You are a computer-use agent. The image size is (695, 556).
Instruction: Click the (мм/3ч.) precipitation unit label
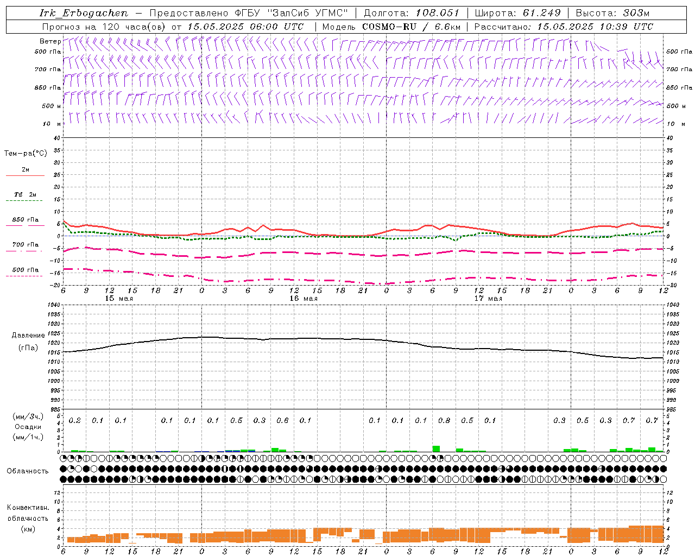(28, 416)
